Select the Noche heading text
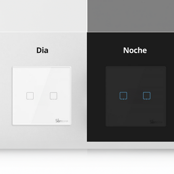This screenshot has width=174, height=174. [135, 50]
